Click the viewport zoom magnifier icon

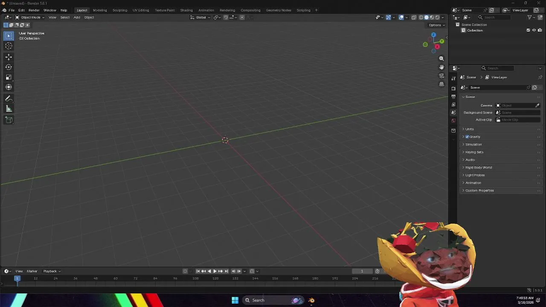coord(441,58)
